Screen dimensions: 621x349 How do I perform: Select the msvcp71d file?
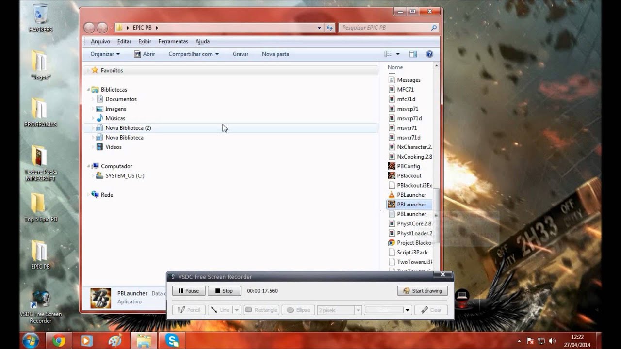pos(409,118)
